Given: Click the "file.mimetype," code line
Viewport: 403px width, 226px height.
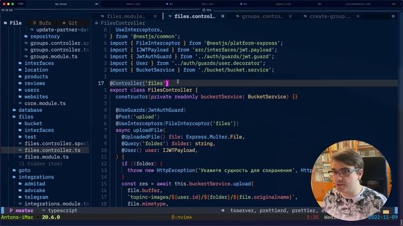Looking at the screenshot, I should (148, 203).
